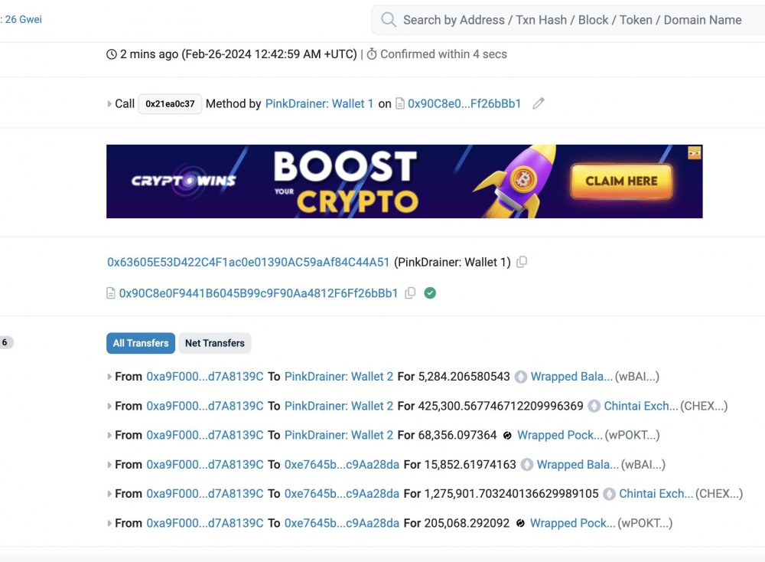The width and height of the screenshot is (765, 562).
Task: Copy the PinkDrainer Wallet 1 address
Action: pyautogui.click(x=522, y=262)
